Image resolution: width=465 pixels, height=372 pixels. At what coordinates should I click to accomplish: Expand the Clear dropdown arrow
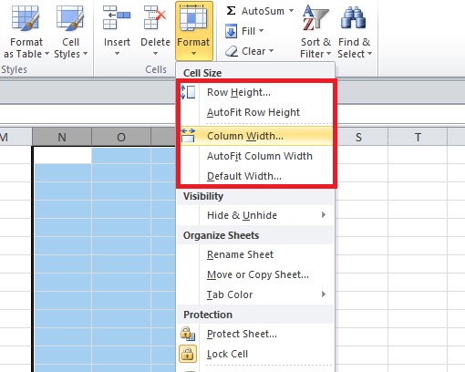[x=271, y=50]
